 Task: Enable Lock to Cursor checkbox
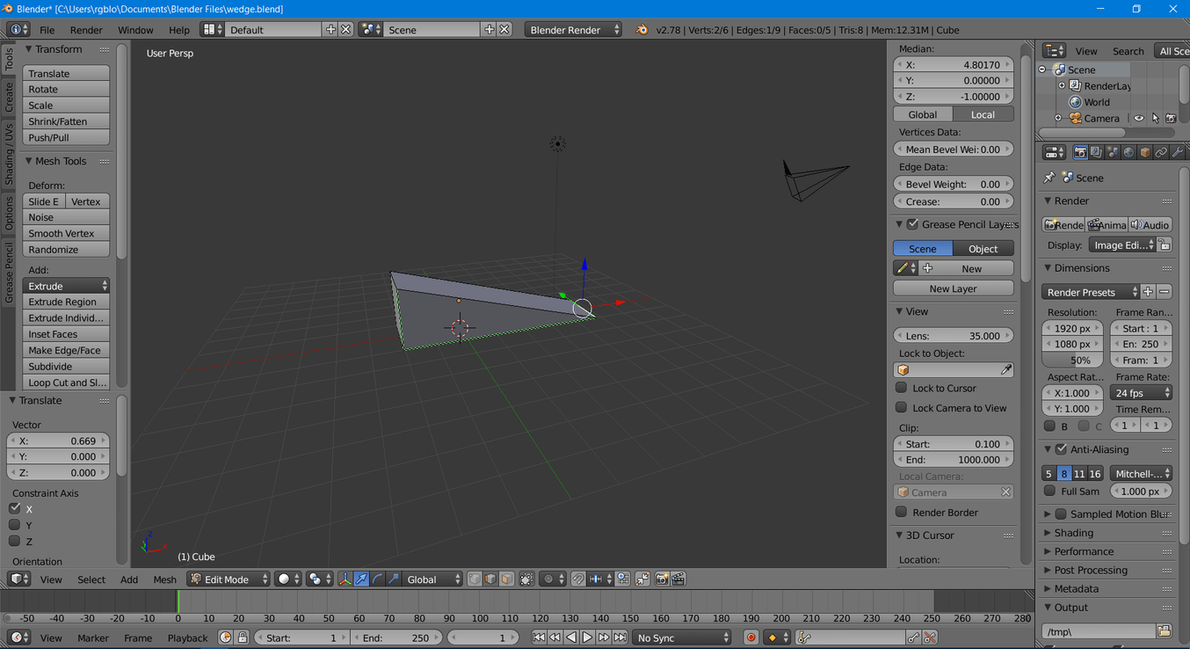902,388
